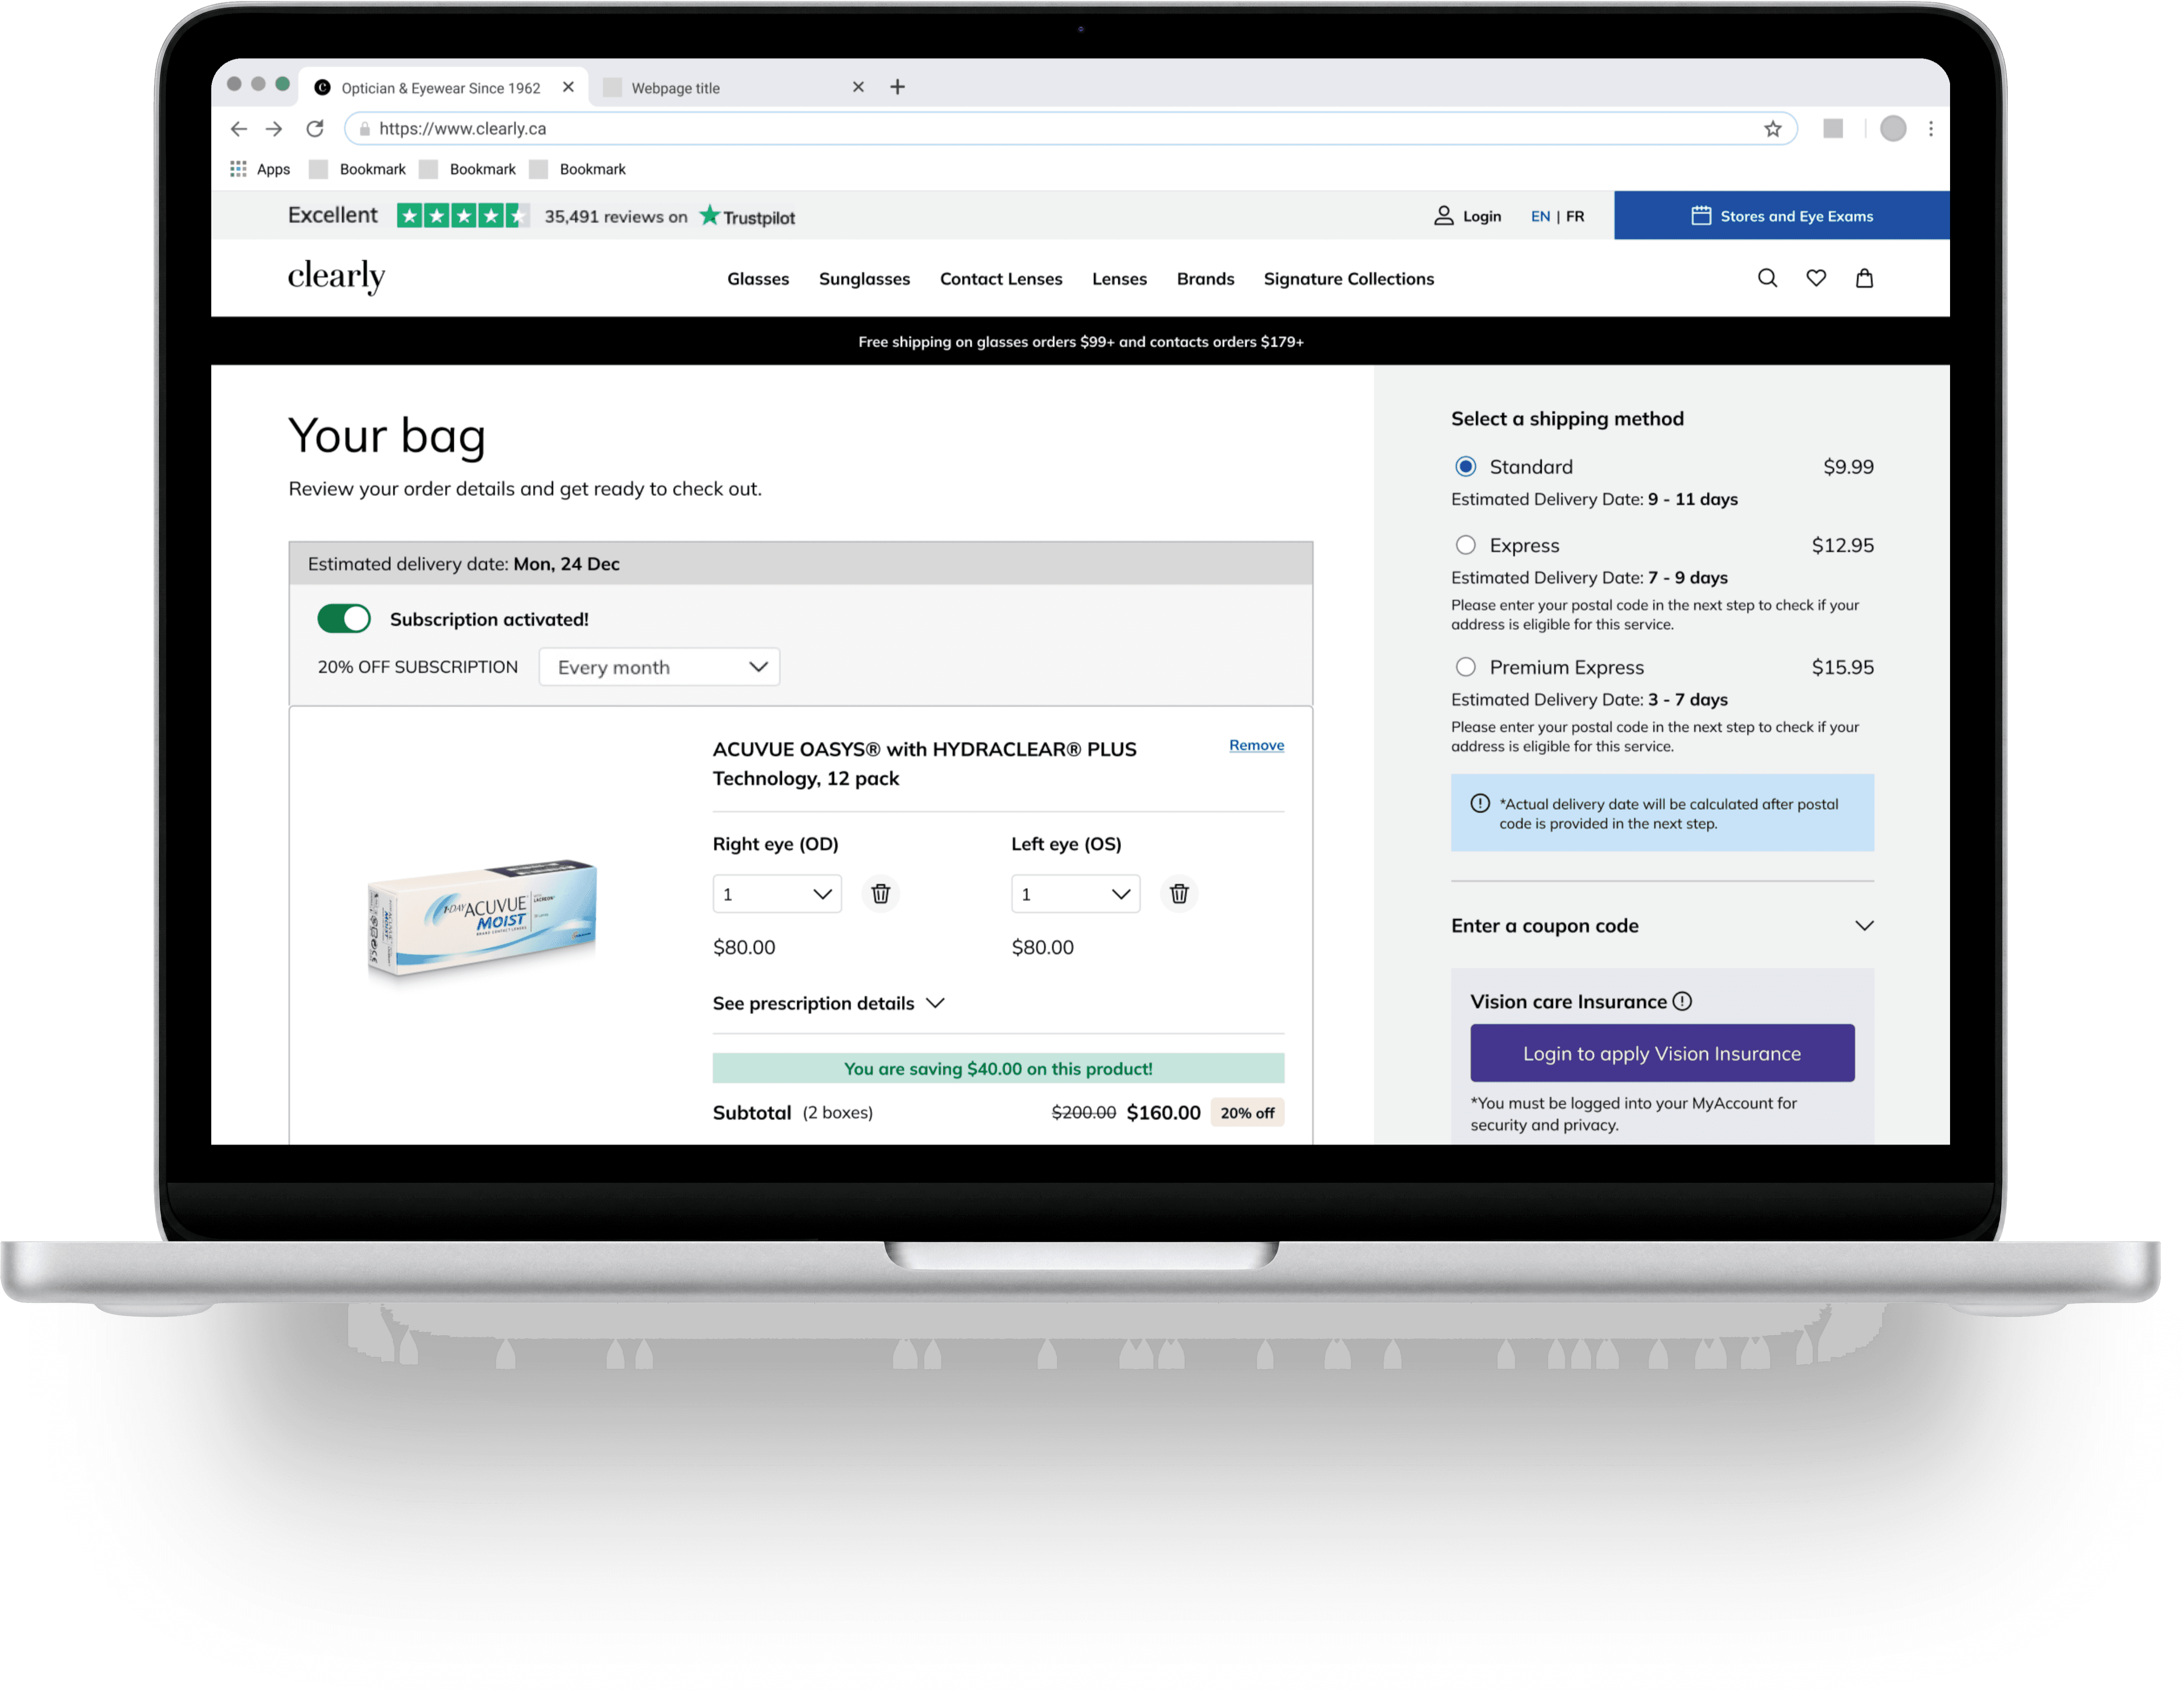This screenshot has height=1692, width=2184.
Task: Click the left eye trash icon
Action: click(1179, 893)
